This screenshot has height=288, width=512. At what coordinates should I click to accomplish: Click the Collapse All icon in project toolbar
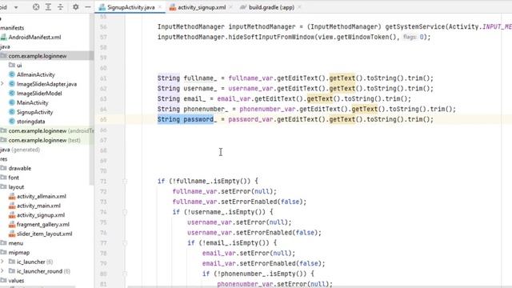coord(61,7)
